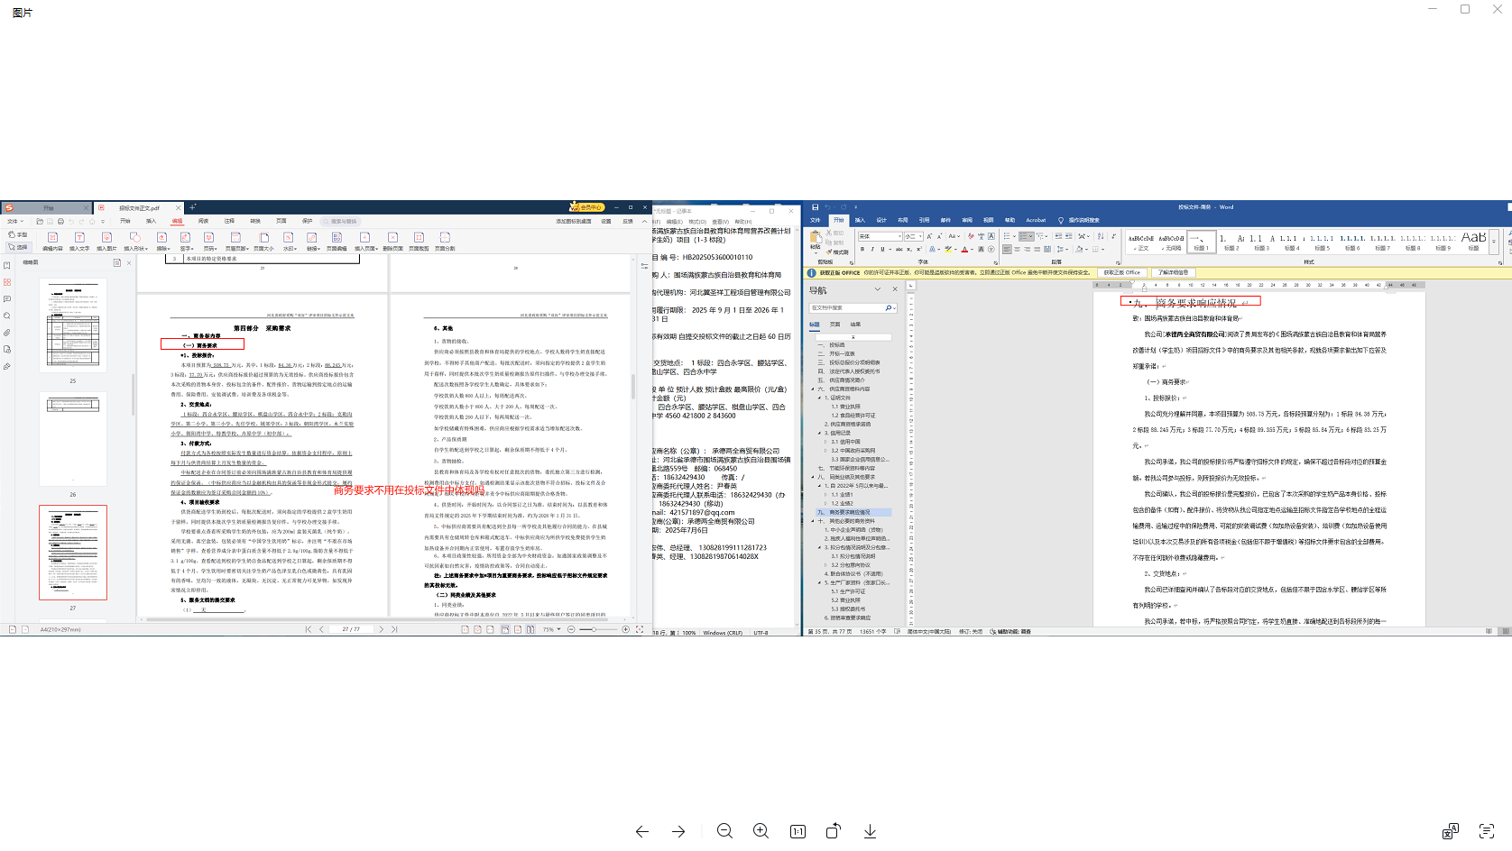
Task: Click the translate image icon at bottom right
Action: [x=1451, y=831]
